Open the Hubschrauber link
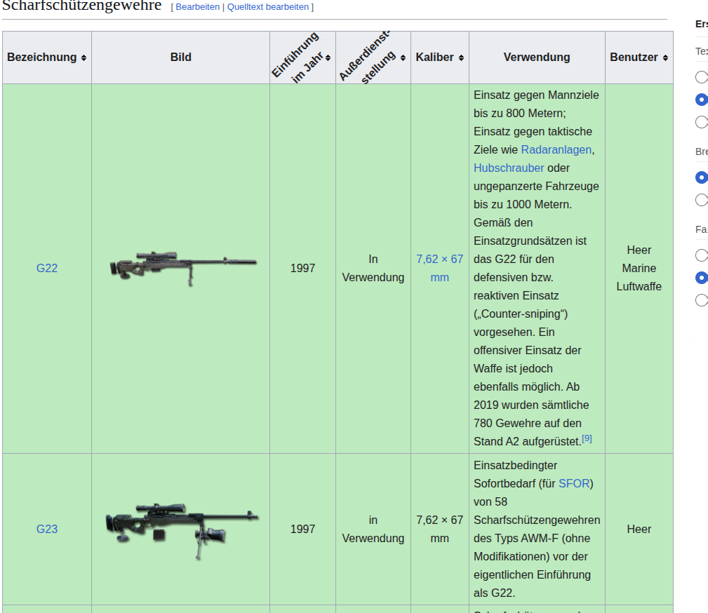Screen dimensions: 708x613 [x=509, y=168]
